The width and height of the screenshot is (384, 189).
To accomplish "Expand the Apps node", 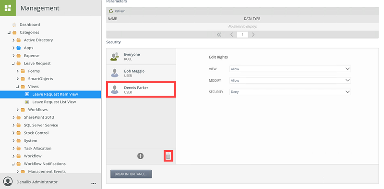I will click(x=13, y=48).
